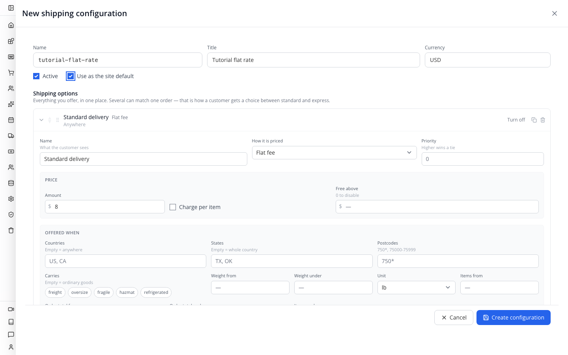Toggle the fragile carries chip
This screenshot has width=568, height=355.
(104, 292)
